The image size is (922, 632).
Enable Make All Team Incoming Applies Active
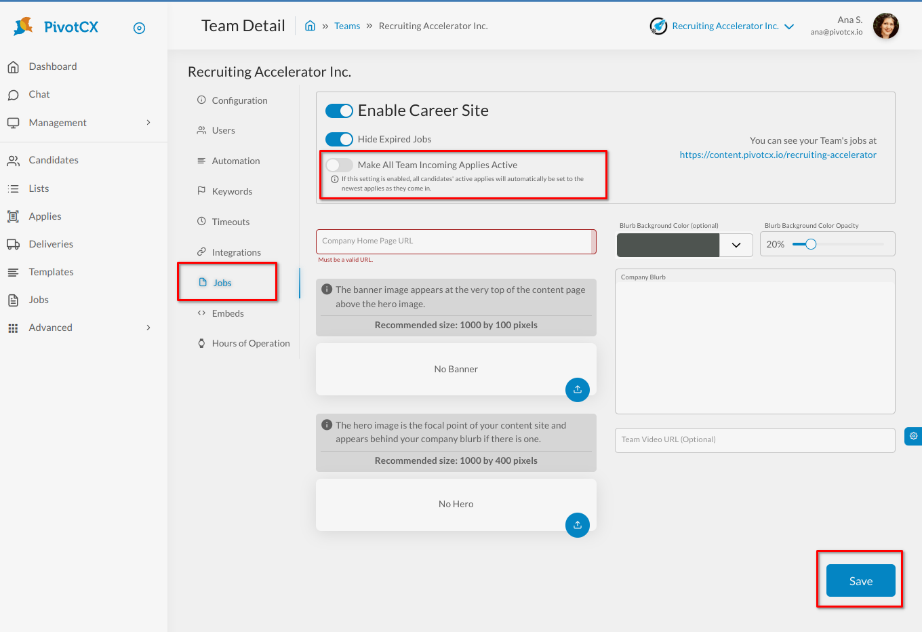339,165
